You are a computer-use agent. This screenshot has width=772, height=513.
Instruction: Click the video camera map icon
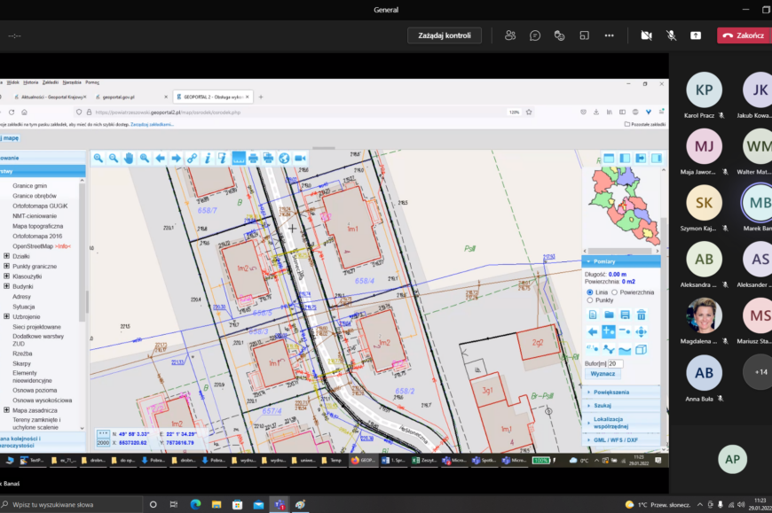coord(300,159)
